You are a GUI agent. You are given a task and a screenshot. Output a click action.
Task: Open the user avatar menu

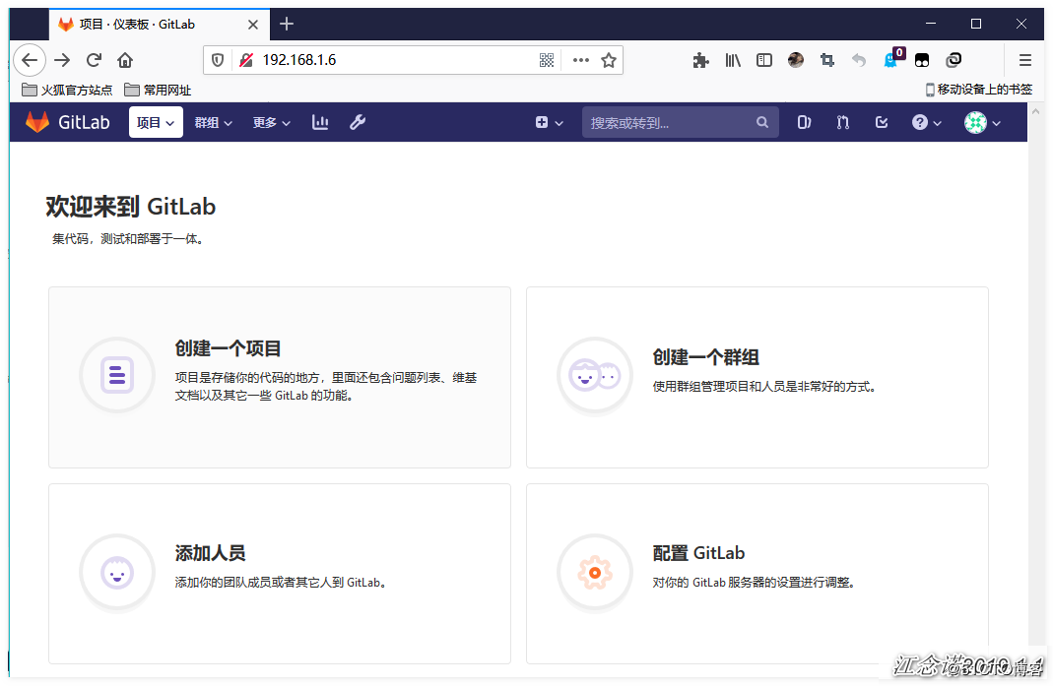[x=982, y=122]
